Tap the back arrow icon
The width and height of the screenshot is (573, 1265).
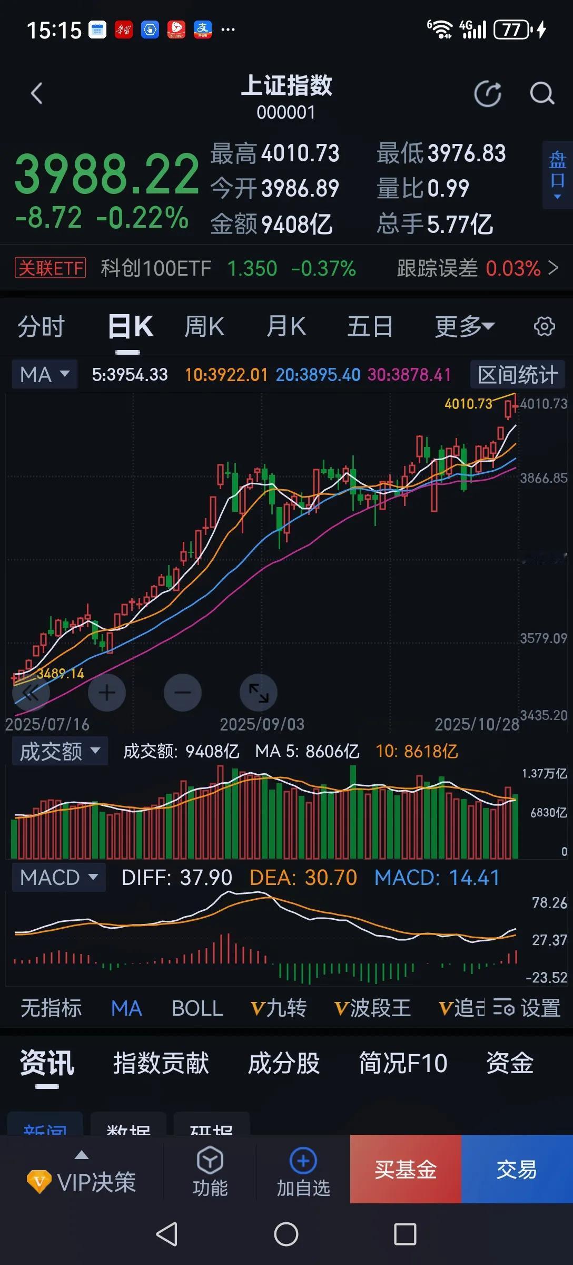point(36,94)
